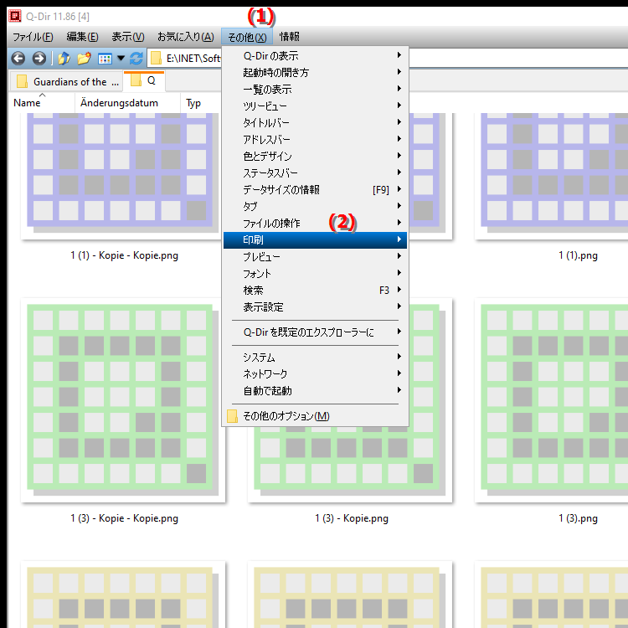Choose the 検索 F3 menu entry
Screen dimensions: 628x628
coord(315,290)
